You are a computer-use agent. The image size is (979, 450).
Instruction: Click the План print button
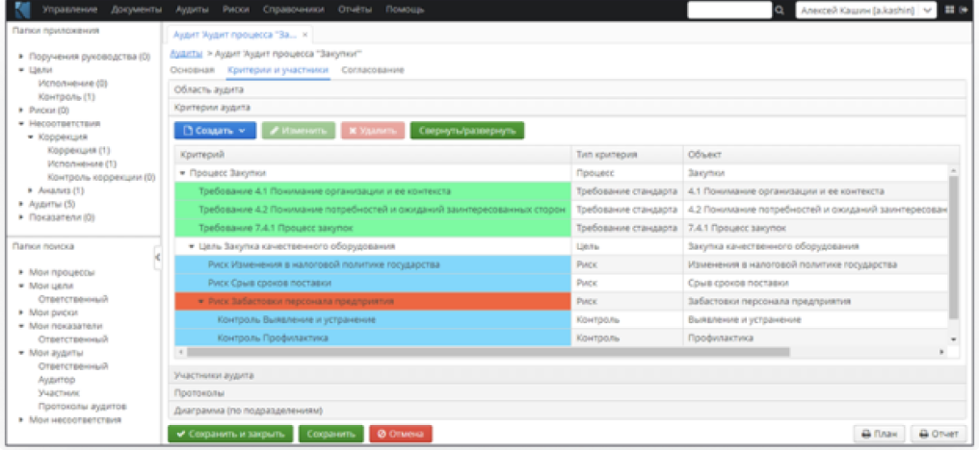pyautogui.click(x=879, y=434)
